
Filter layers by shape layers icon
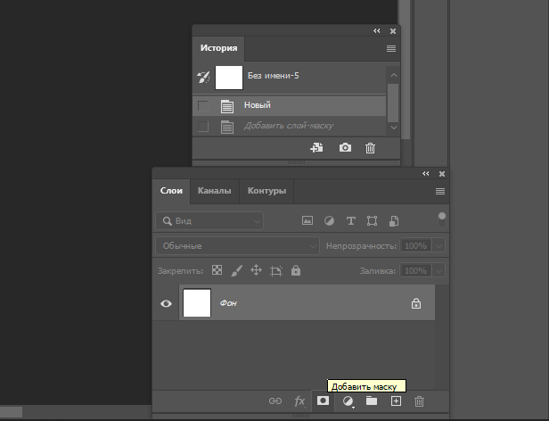[372, 221]
